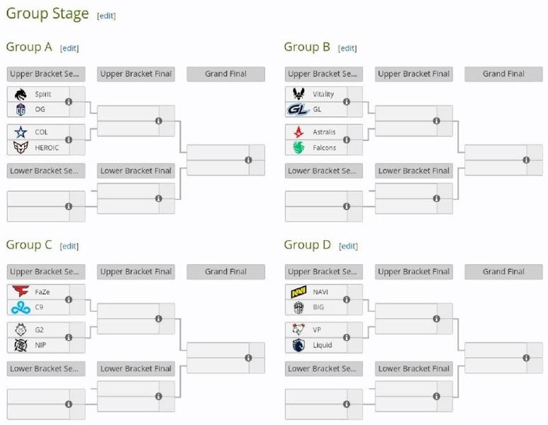Open Group A grand final match info
The image size is (548, 425).
pos(248,160)
